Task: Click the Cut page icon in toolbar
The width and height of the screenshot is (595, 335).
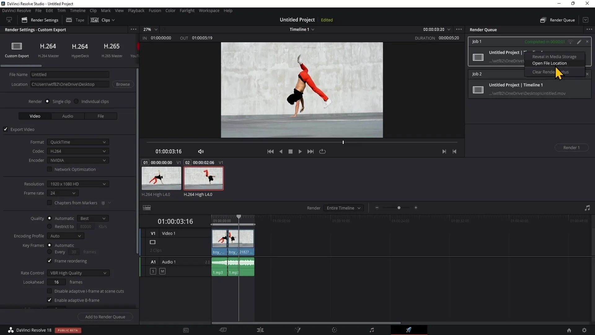Action: tap(223, 330)
